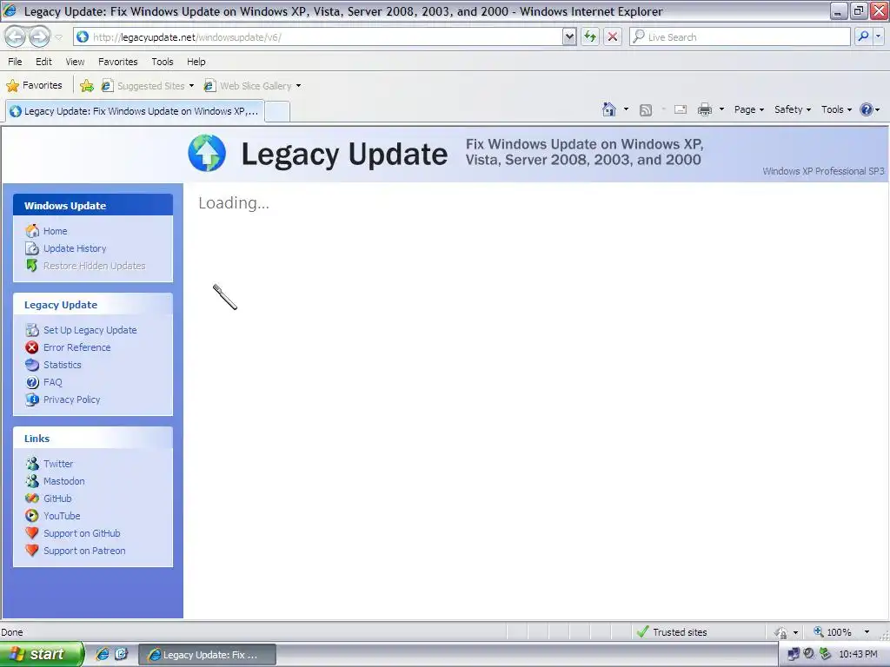890x667 pixels.
Task: Open the Tools menu in menu bar
Action: pyautogui.click(x=163, y=62)
